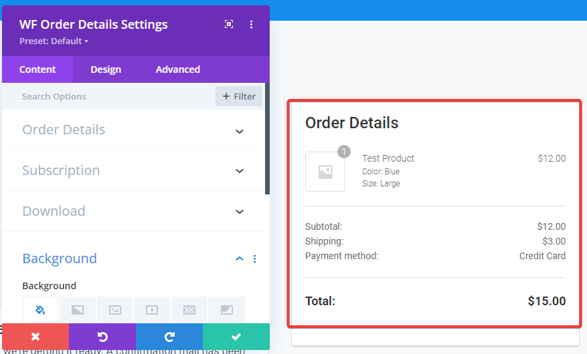The image size is (587, 354).
Task: Click the Color: Blue attribute text
Action: [x=381, y=172]
